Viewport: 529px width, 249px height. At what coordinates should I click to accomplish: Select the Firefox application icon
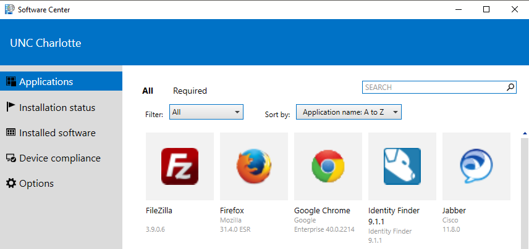pos(254,166)
